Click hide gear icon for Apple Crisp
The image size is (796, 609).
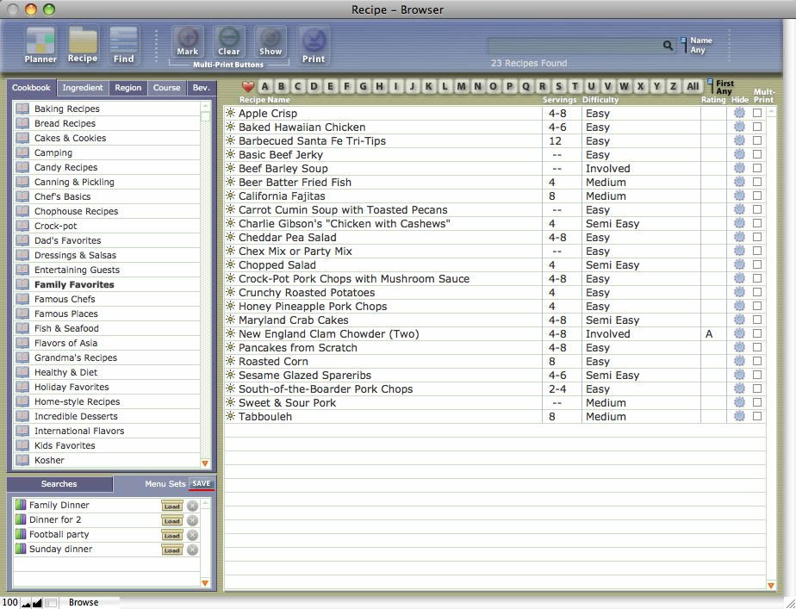pos(739,114)
